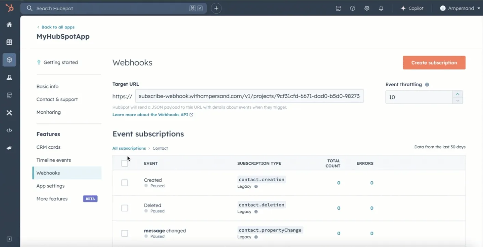The height and width of the screenshot is (247, 483).
Task: Select the highlighted data management cube icon
Action: click(9, 59)
